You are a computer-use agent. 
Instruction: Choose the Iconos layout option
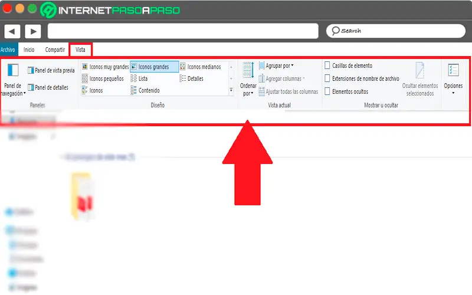pyautogui.click(x=93, y=90)
